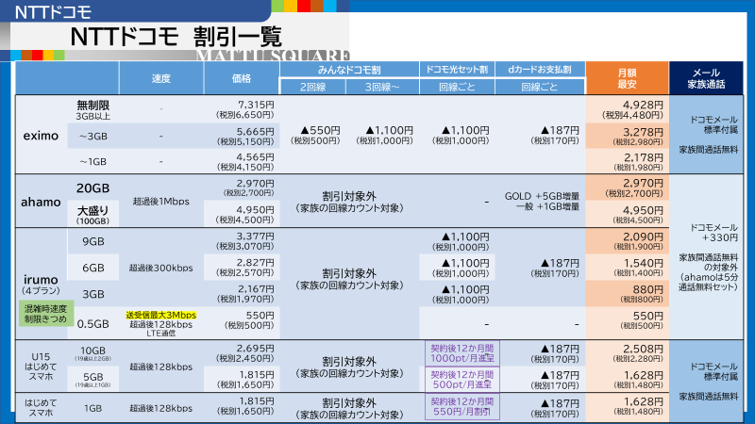
Task: Click the title 'NTTドコモ 割引一覧'
Action: [x=176, y=37]
